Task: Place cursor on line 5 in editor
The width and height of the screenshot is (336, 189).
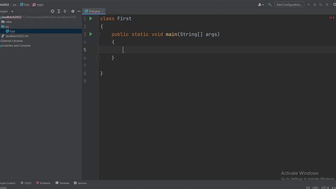Action: coord(217,50)
